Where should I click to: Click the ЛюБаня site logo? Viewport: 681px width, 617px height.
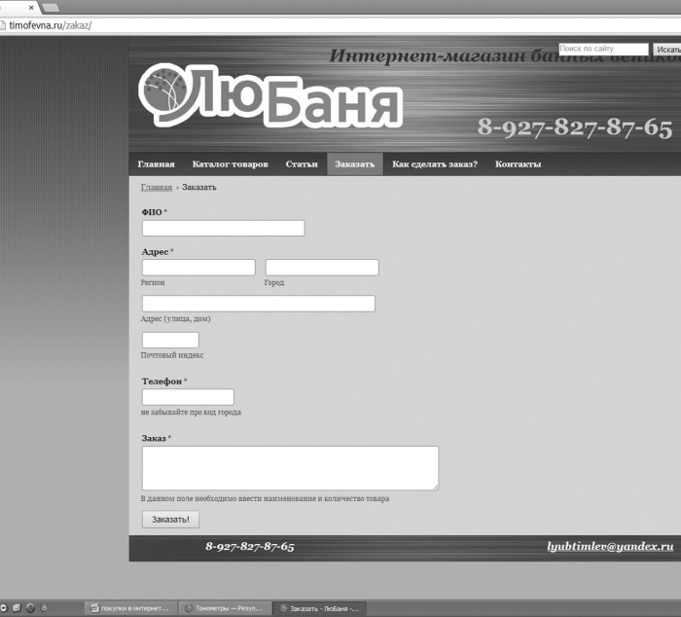tap(270, 95)
